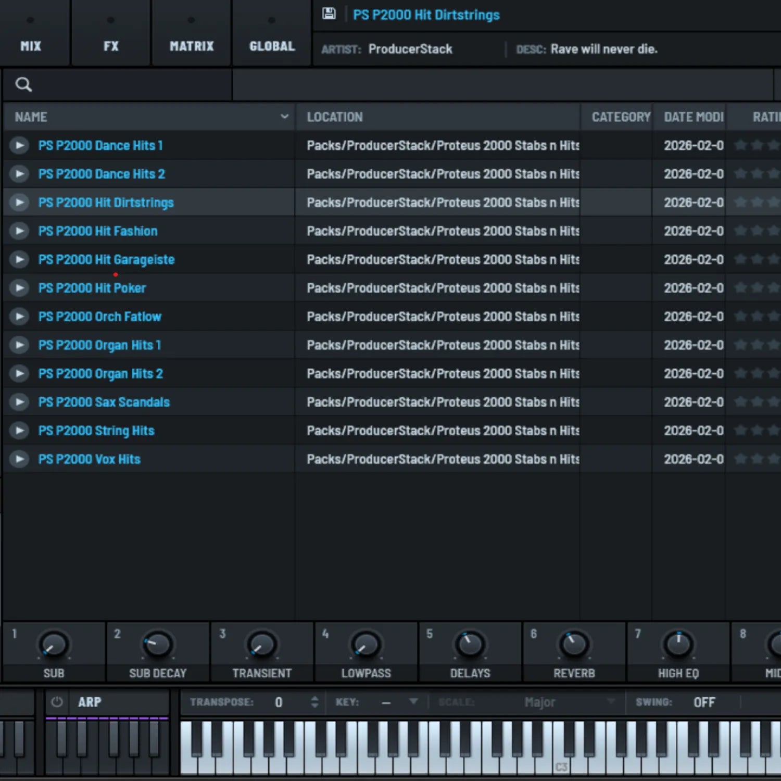Preview the PS P2000 Vox Hits preset

coord(19,459)
